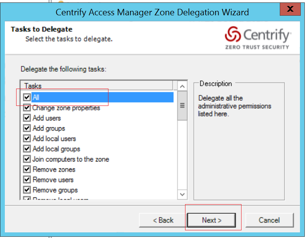Cancel the delegation wizard
This screenshot has width=306, height=238.
point(269,220)
